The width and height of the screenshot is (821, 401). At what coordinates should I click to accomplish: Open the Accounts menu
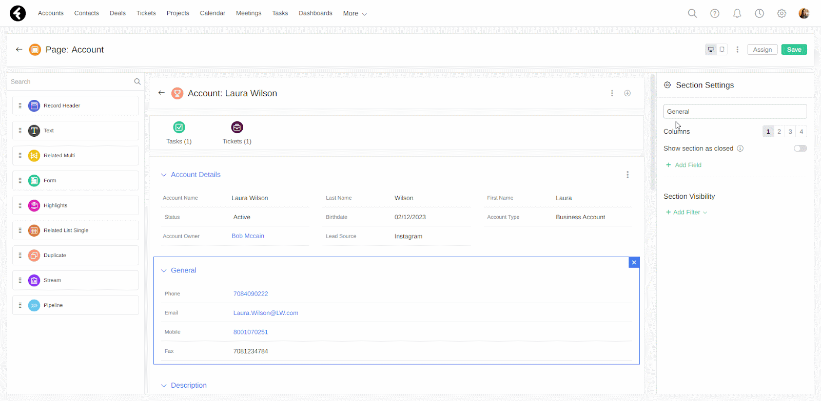point(51,13)
